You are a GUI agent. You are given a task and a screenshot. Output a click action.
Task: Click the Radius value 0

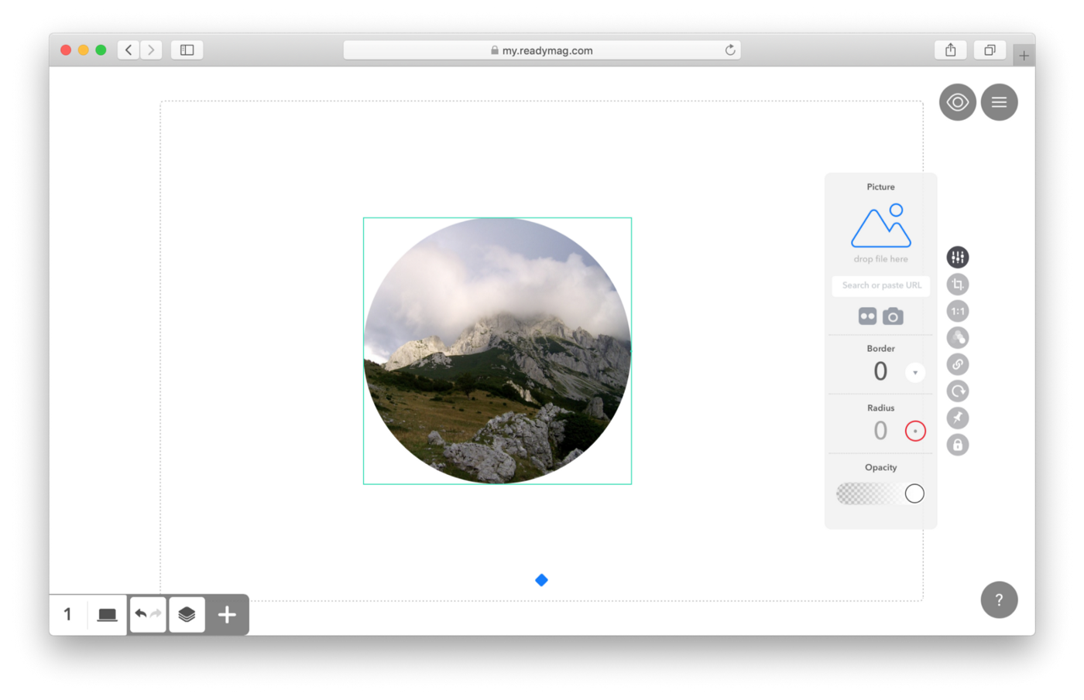pyautogui.click(x=880, y=431)
